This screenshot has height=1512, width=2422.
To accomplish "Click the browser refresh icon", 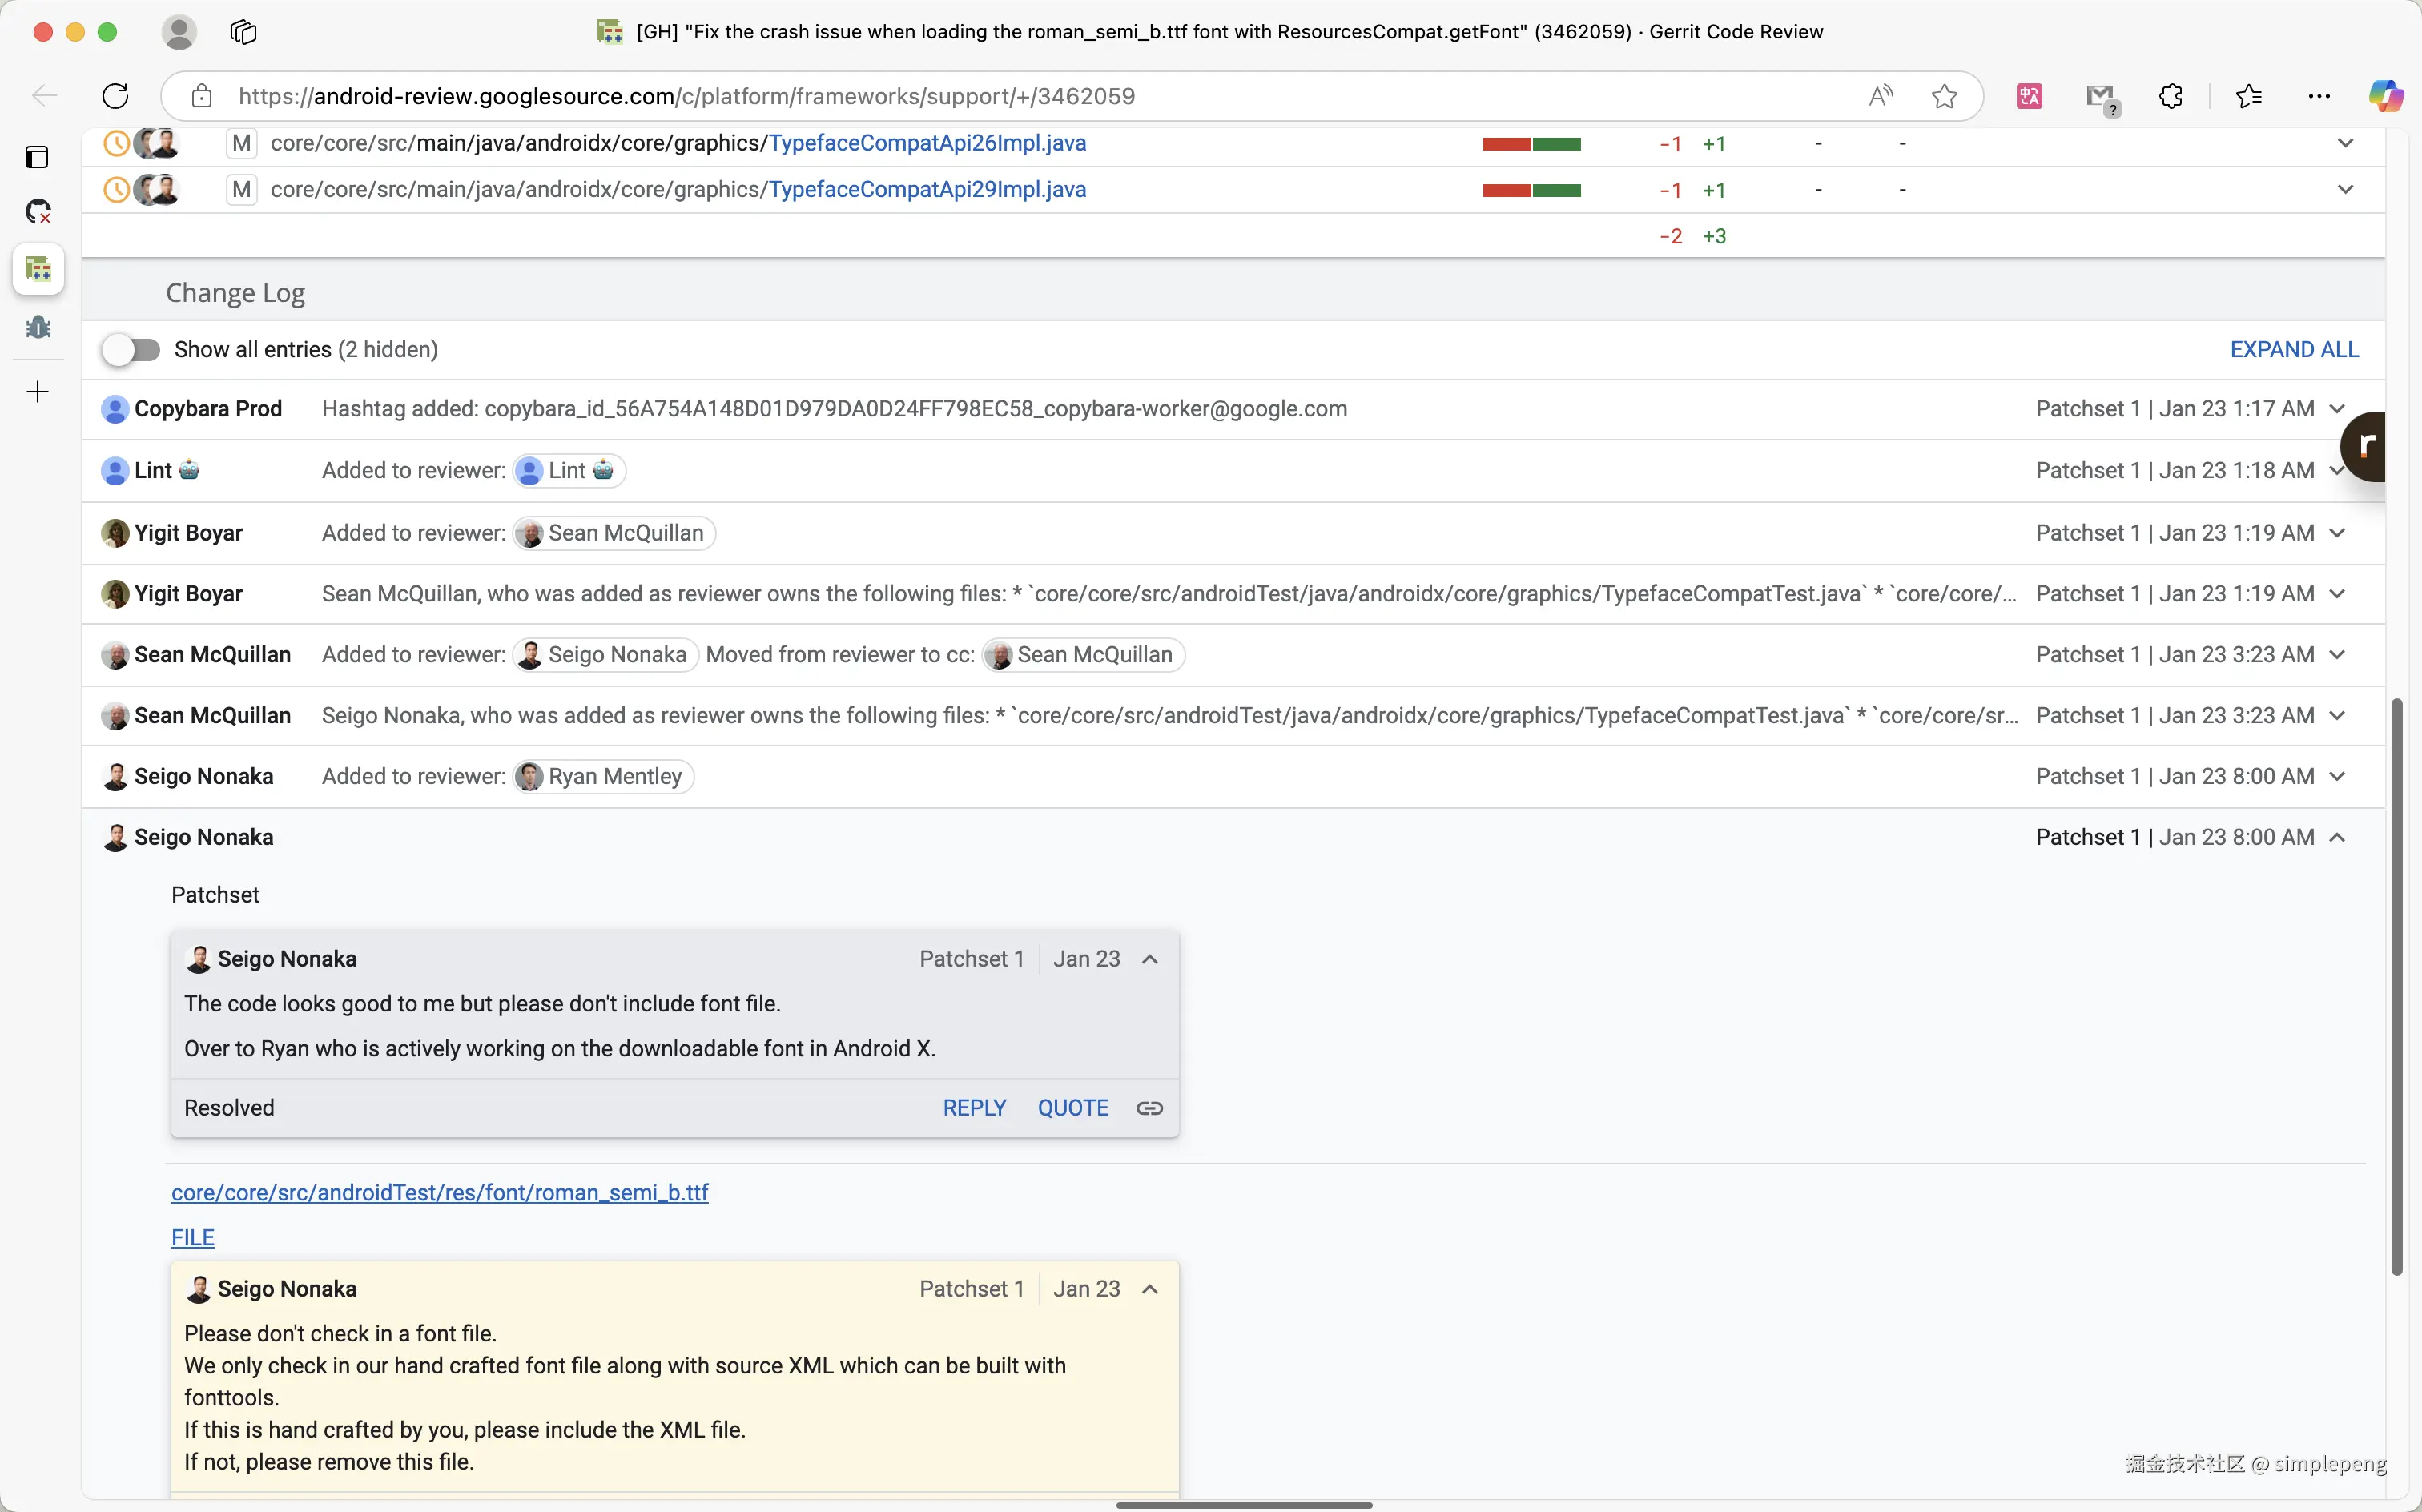I will click(116, 96).
